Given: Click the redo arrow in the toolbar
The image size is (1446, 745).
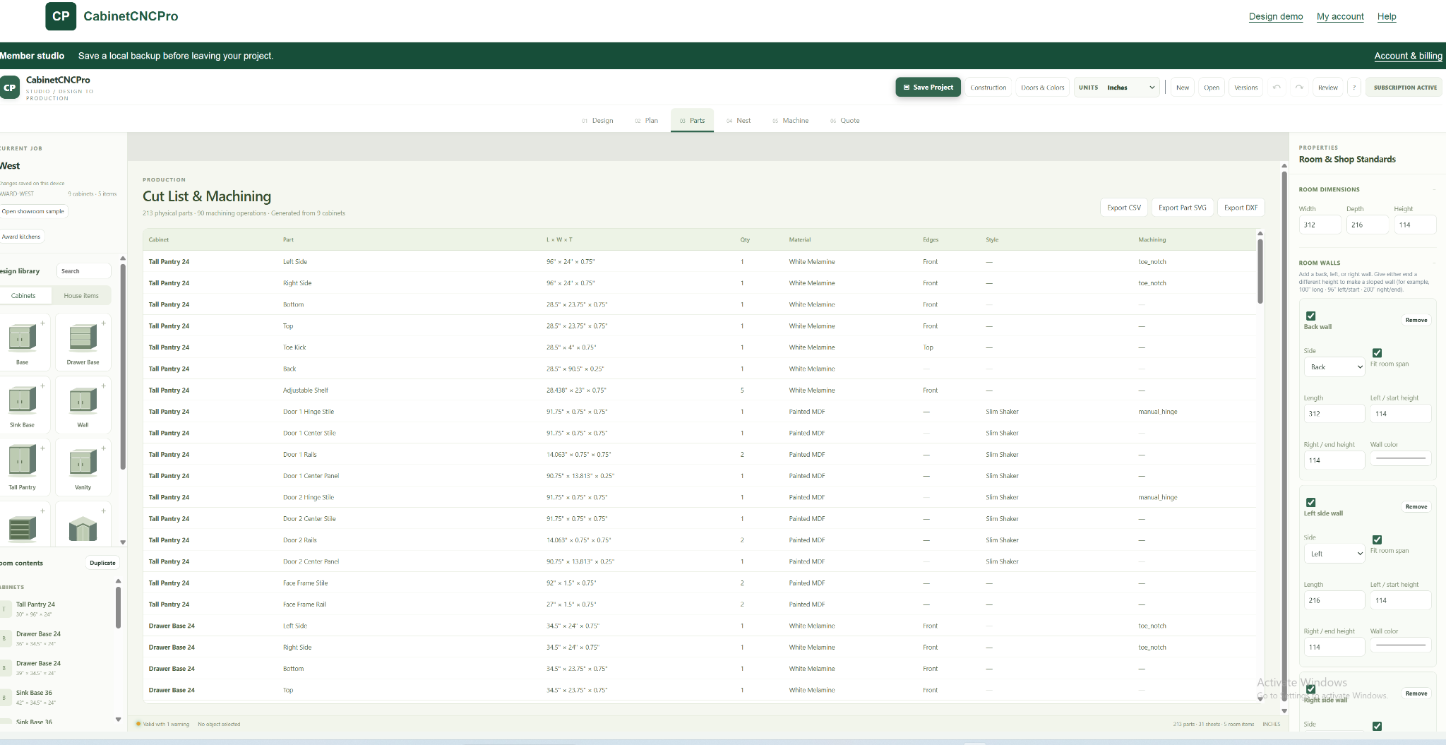Looking at the screenshot, I should pyautogui.click(x=1299, y=88).
